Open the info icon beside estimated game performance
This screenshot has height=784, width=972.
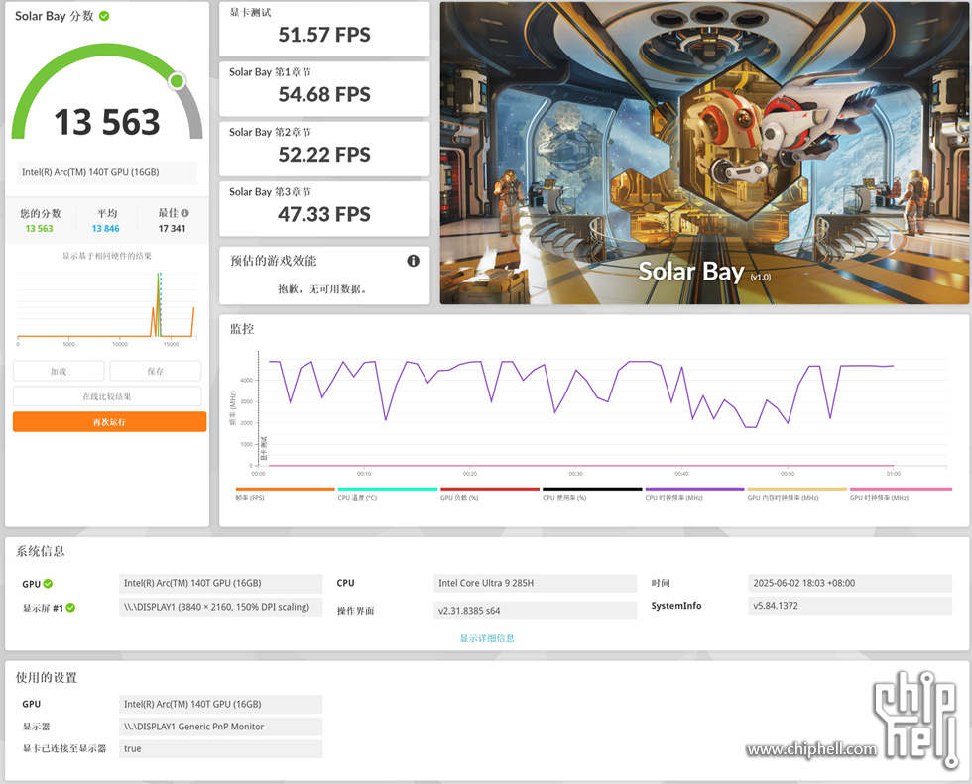pyautogui.click(x=413, y=261)
